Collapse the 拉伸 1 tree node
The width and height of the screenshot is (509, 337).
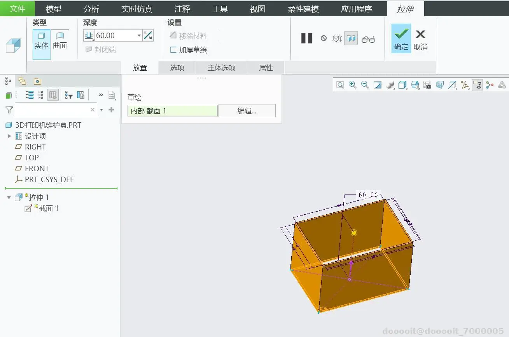[x=9, y=197]
